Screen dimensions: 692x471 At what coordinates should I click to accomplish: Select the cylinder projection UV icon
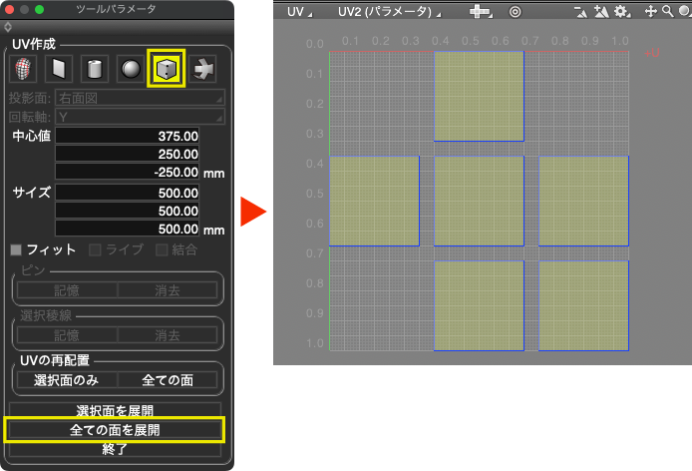coord(95,69)
